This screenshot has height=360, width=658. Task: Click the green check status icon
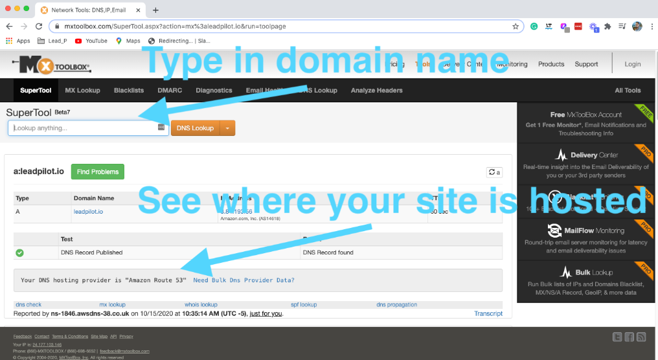(19, 253)
